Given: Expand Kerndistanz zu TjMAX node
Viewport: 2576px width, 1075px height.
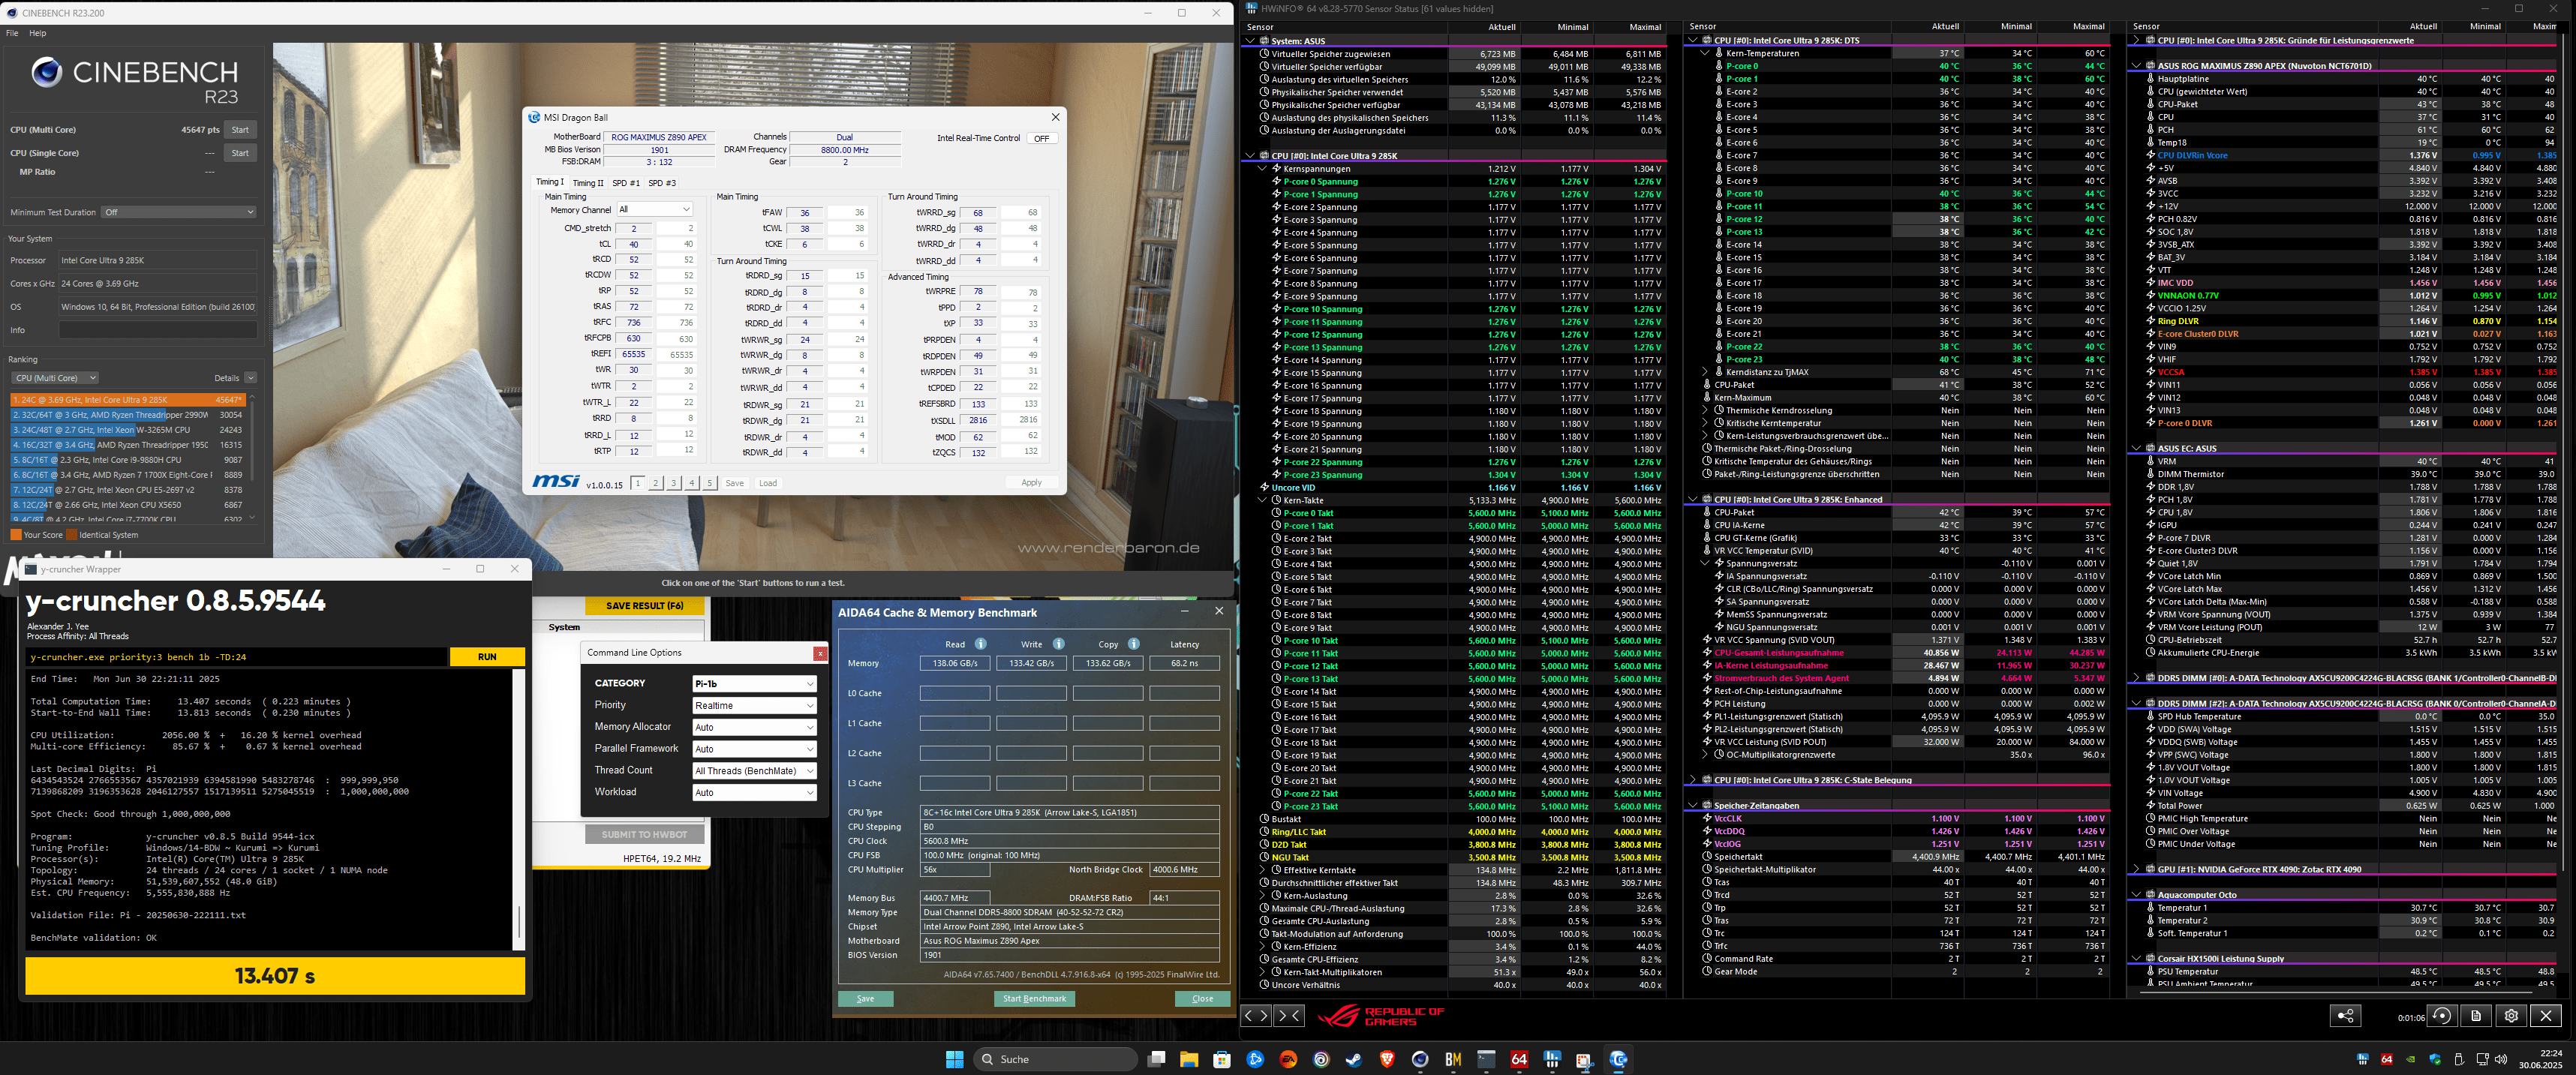Looking at the screenshot, I should [x=1706, y=372].
